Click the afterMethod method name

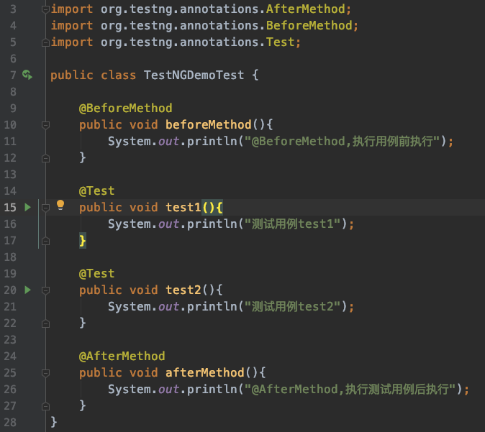[x=205, y=372]
